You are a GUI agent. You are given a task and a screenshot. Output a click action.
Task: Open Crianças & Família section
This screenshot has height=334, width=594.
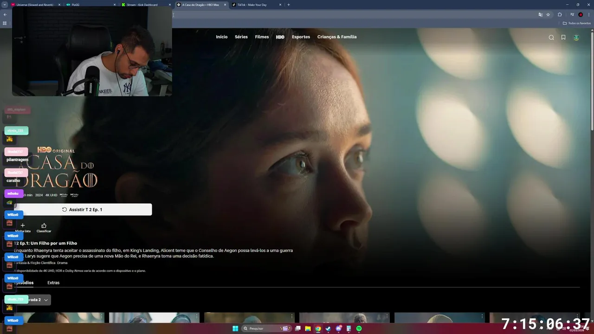(337, 37)
